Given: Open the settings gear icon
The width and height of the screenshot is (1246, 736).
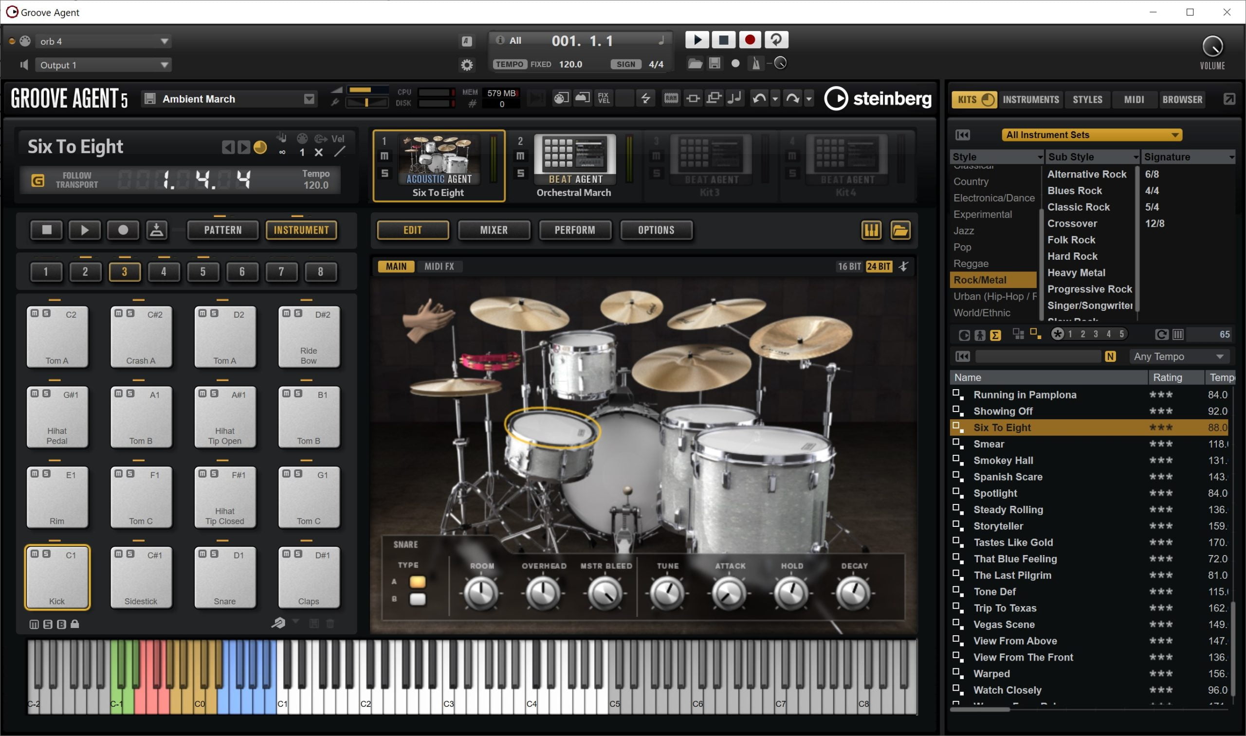Looking at the screenshot, I should click(466, 65).
